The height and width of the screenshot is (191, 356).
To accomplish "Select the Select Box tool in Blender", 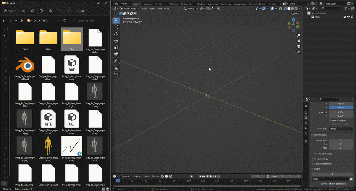I will coord(116,21).
